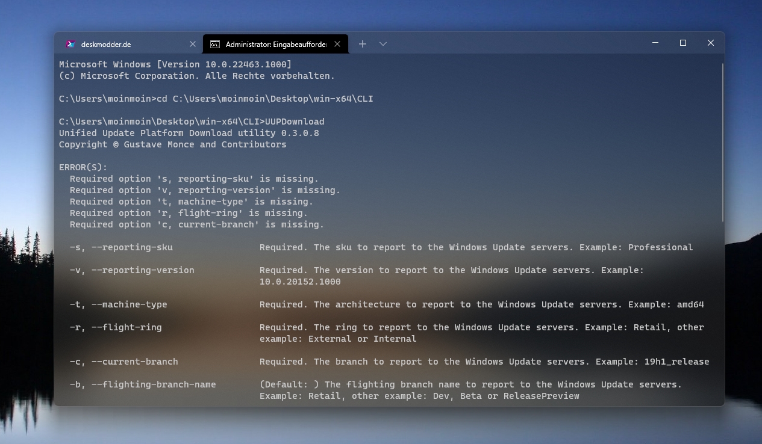Select the '-s, --reporting-sku' option text
The width and height of the screenshot is (762, 444).
coord(122,247)
